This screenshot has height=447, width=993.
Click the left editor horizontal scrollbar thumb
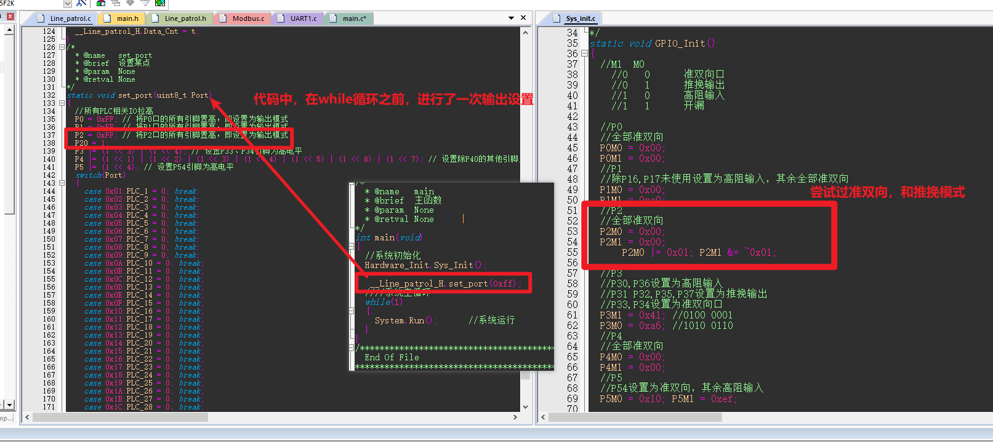click(x=120, y=417)
